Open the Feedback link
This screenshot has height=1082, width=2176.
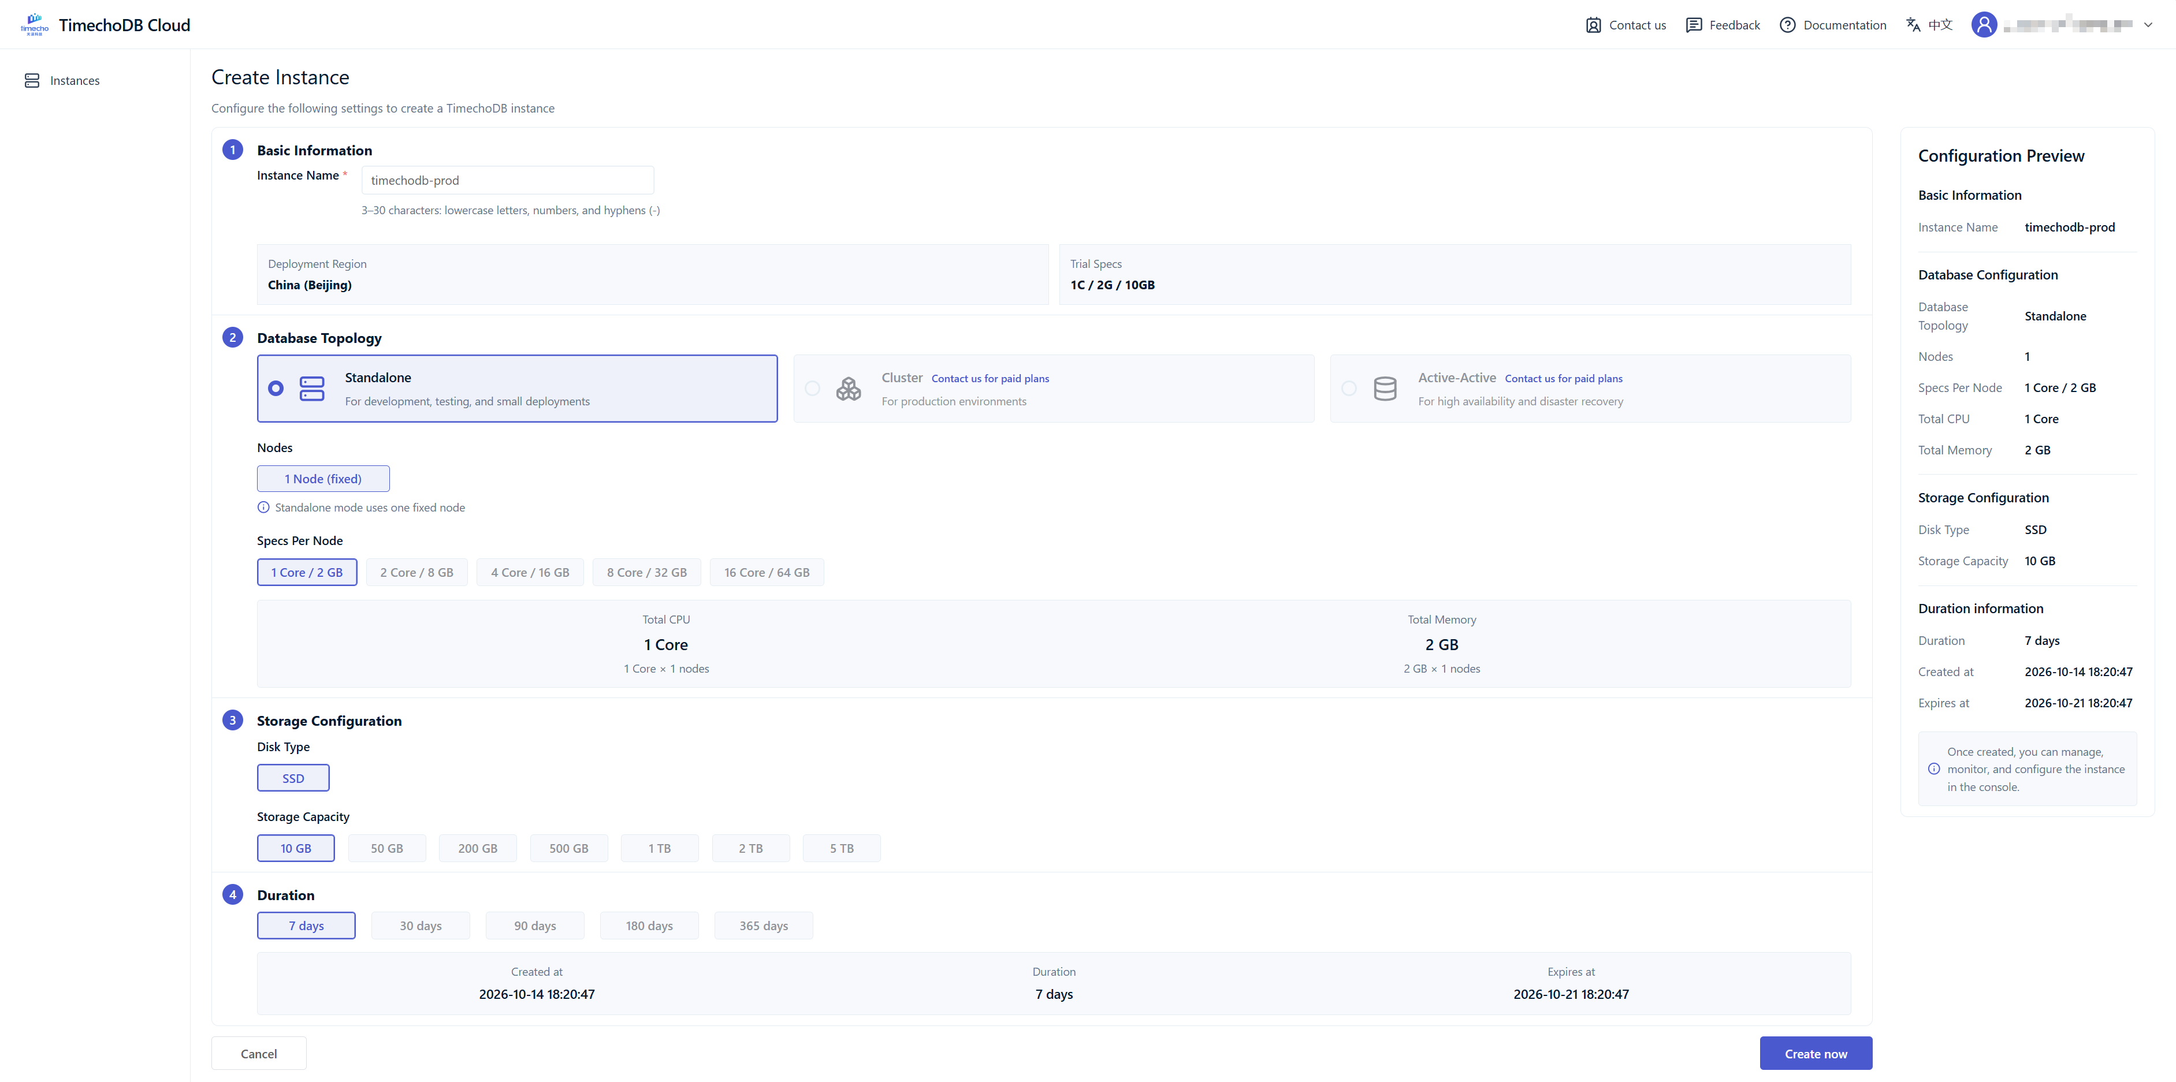tap(1723, 25)
